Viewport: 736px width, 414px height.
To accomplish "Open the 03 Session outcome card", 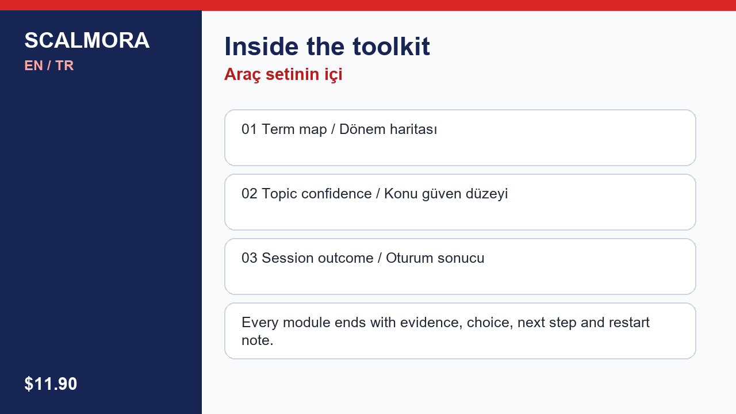I will click(460, 266).
